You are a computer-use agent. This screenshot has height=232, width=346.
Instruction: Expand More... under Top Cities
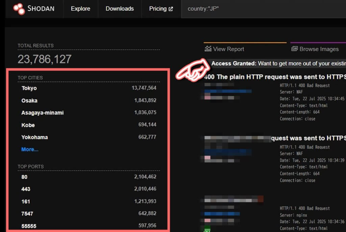[29, 149]
